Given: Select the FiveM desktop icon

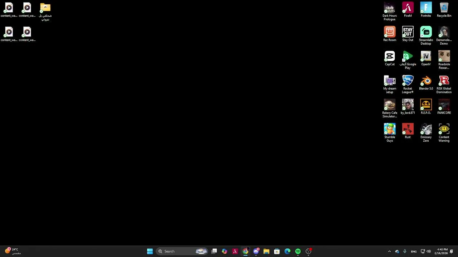Looking at the screenshot, I should point(408,10).
